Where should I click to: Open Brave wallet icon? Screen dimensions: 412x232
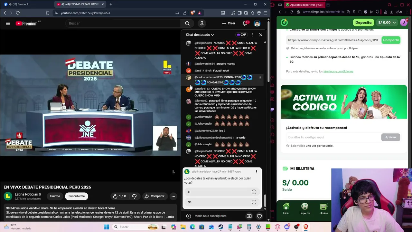pyautogui.click(x=246, y=13)
